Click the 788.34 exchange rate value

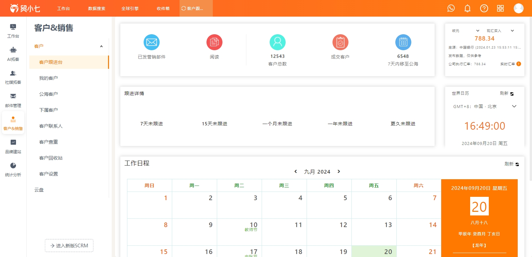click(x=484, y=39)
